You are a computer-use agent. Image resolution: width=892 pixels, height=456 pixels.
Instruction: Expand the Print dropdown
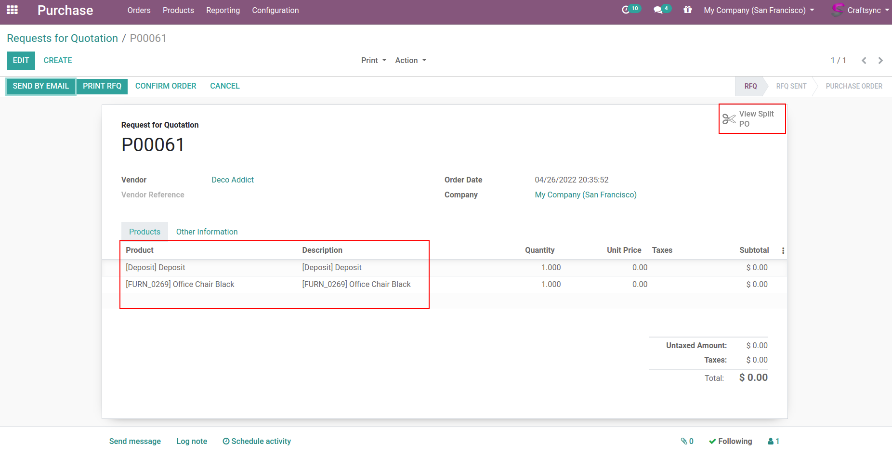coord(374,60)
